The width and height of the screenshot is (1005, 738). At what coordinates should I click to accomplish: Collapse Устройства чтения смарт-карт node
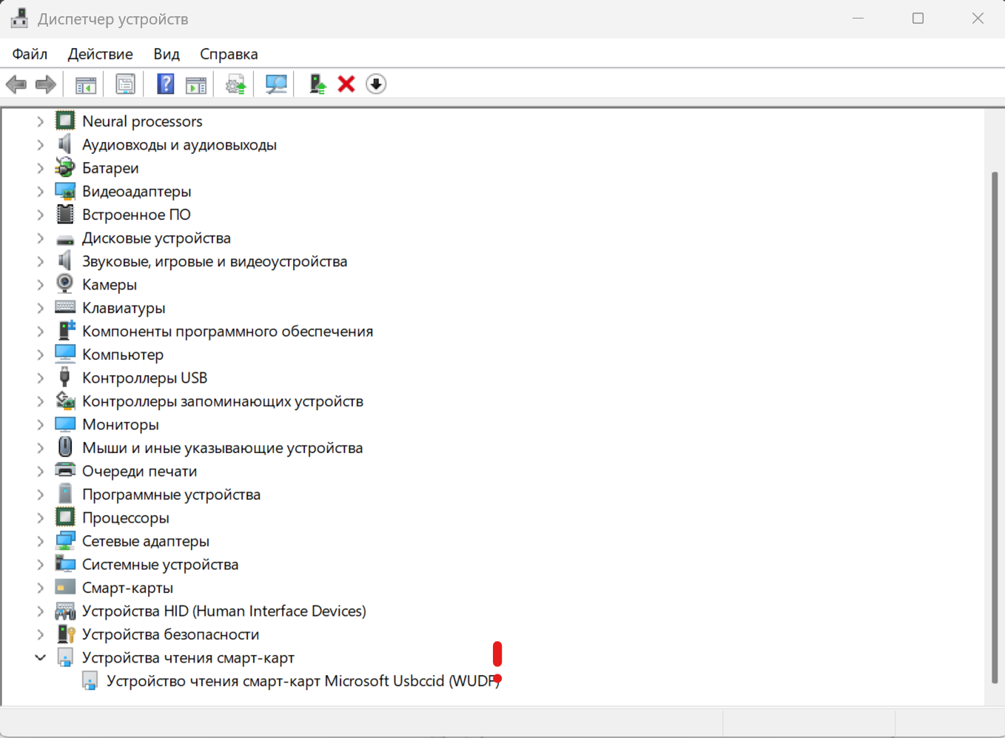tap(41, 658)
